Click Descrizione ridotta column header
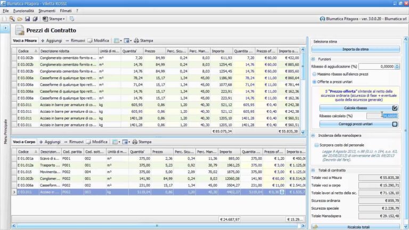 tap(68, 51)
